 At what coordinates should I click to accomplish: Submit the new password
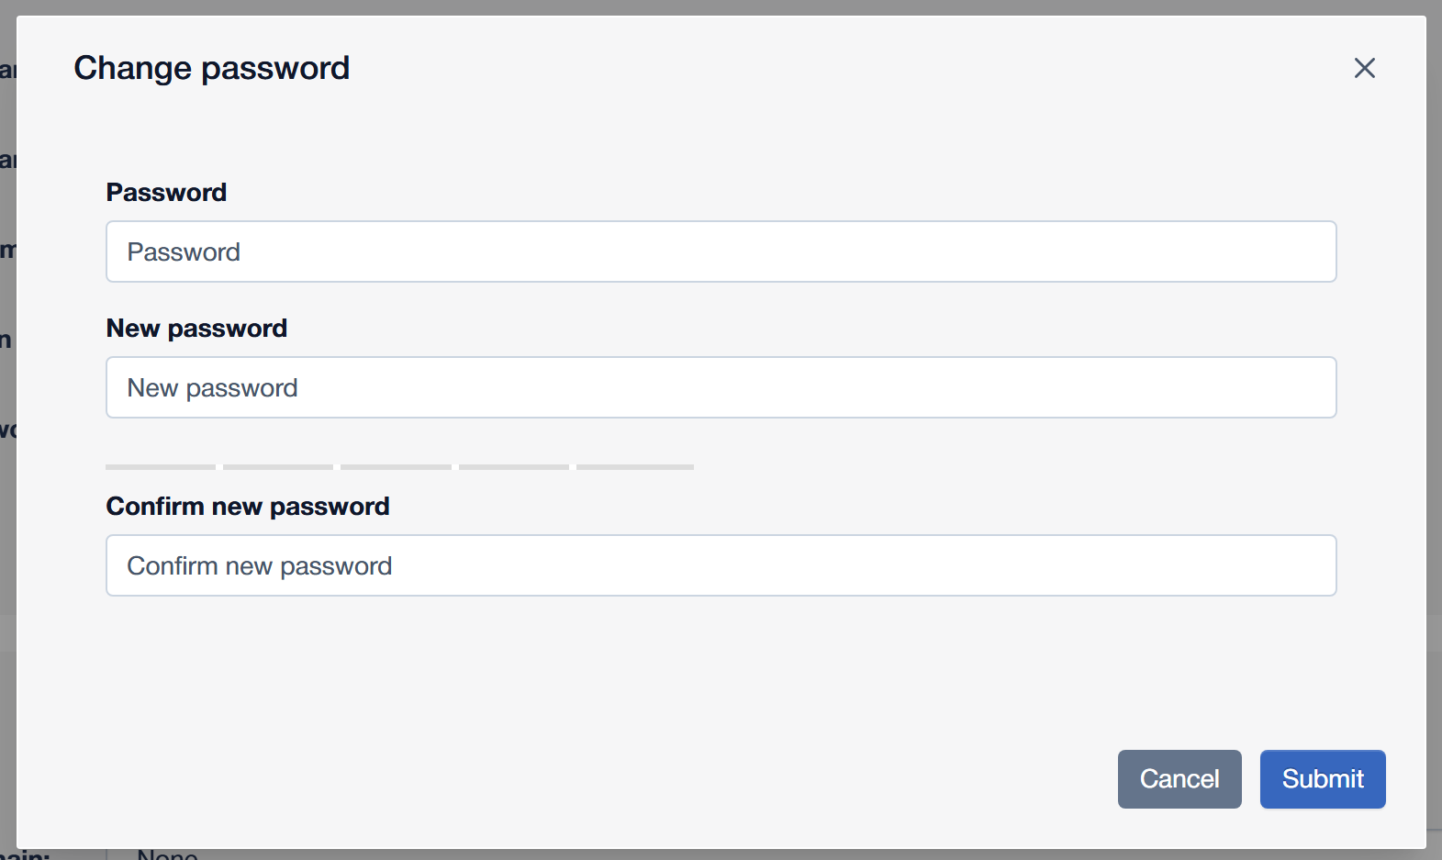point(1323,779)
